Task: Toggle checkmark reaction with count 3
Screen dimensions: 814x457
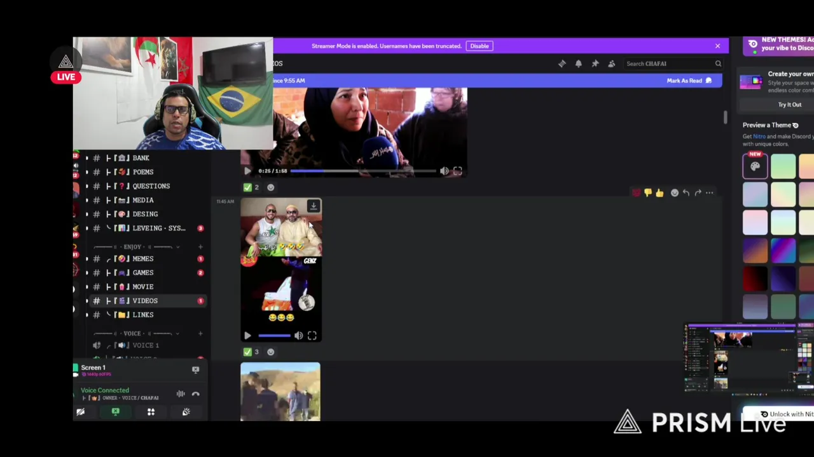Action: click(252, 352)
